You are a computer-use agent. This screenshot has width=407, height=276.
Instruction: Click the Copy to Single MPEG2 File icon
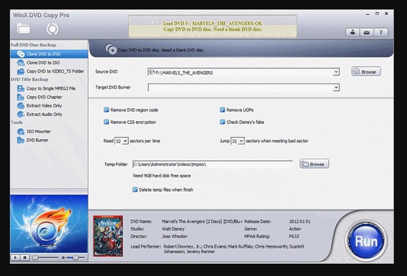pyautogui.click(x=21, y=88)
